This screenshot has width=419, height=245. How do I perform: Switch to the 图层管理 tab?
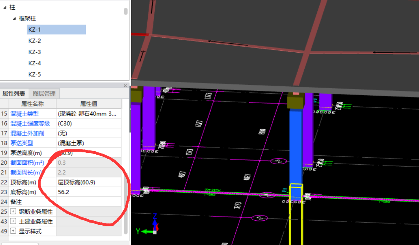[x=44, y=93]
